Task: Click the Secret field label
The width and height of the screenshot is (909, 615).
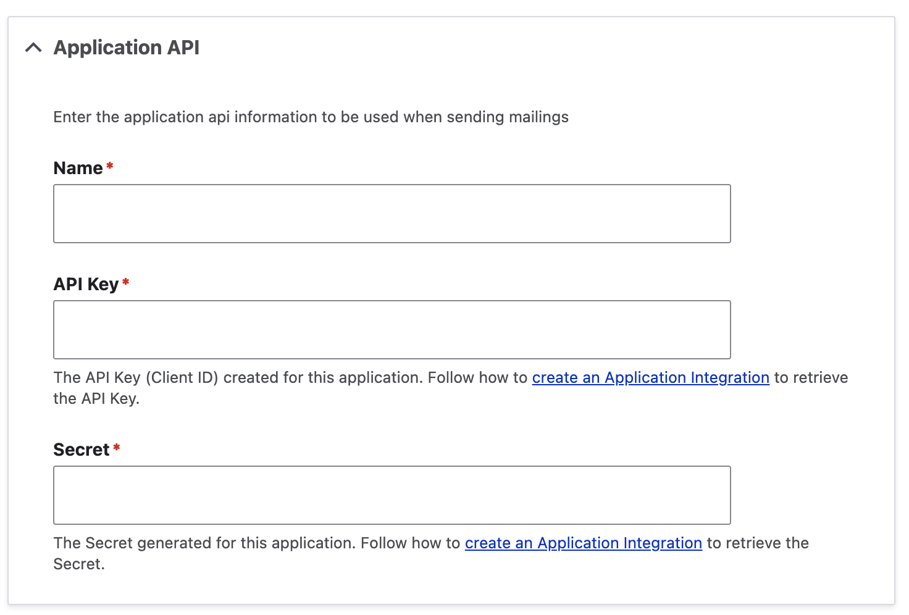Action: click(81, 450)
